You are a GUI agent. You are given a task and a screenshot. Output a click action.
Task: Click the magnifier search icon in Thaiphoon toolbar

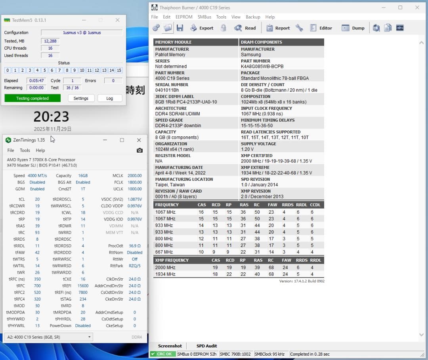(x=376, y=28)
